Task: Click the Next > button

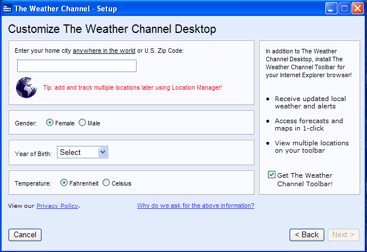Action: coord(343,235)
